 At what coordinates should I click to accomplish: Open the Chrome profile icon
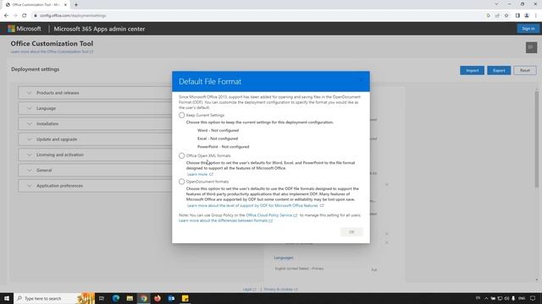coord(527,15)
